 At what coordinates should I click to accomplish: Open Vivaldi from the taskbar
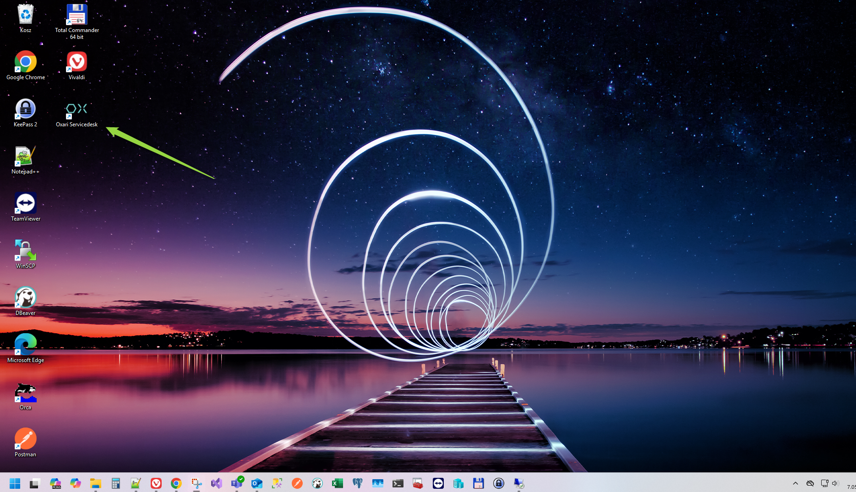click(x=156, y=483)
